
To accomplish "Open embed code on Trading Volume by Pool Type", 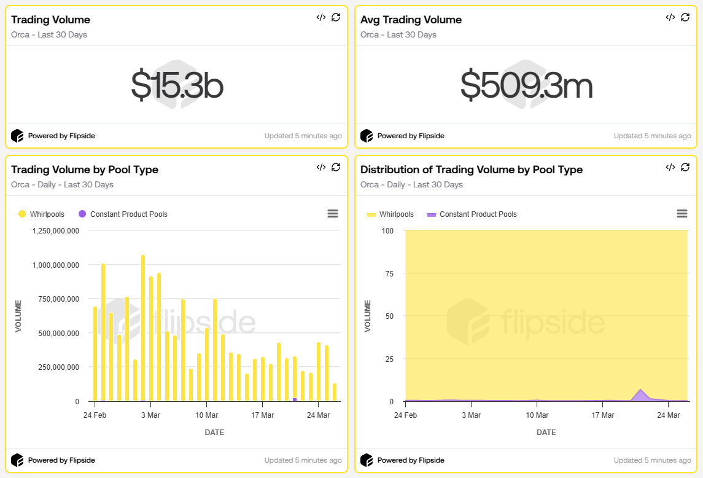I will 320,167.
